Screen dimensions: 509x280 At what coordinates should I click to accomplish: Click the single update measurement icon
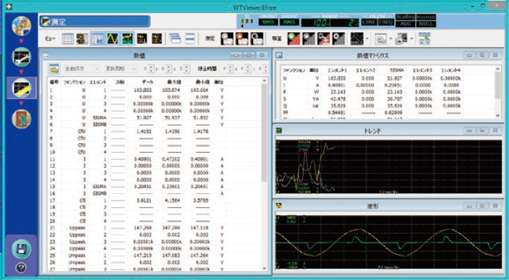tap(257, 39)
